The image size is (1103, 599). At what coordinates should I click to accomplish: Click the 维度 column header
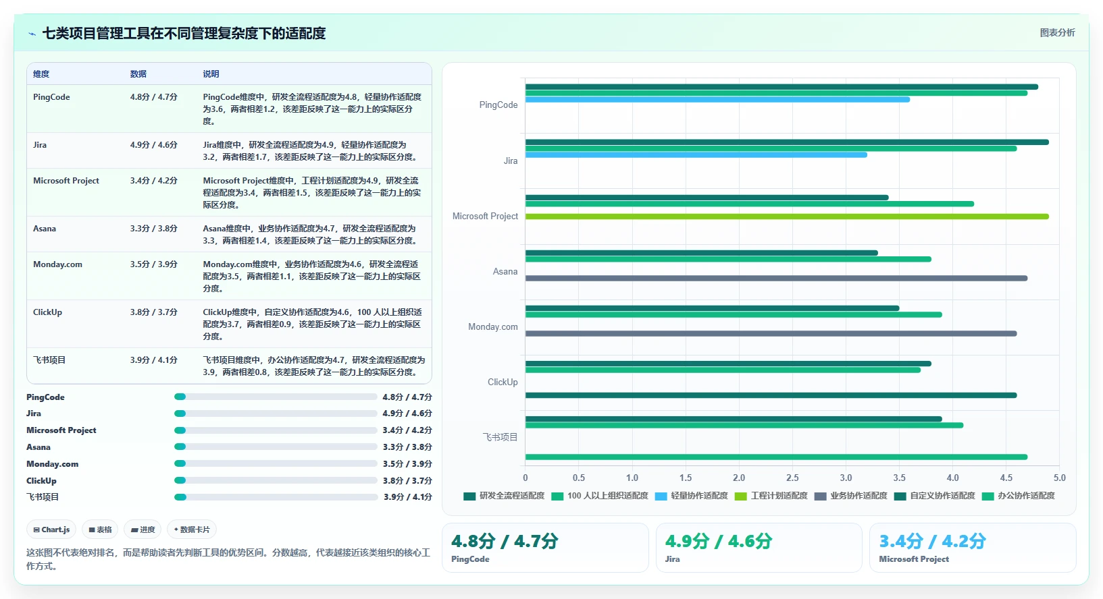pos(41,74)
